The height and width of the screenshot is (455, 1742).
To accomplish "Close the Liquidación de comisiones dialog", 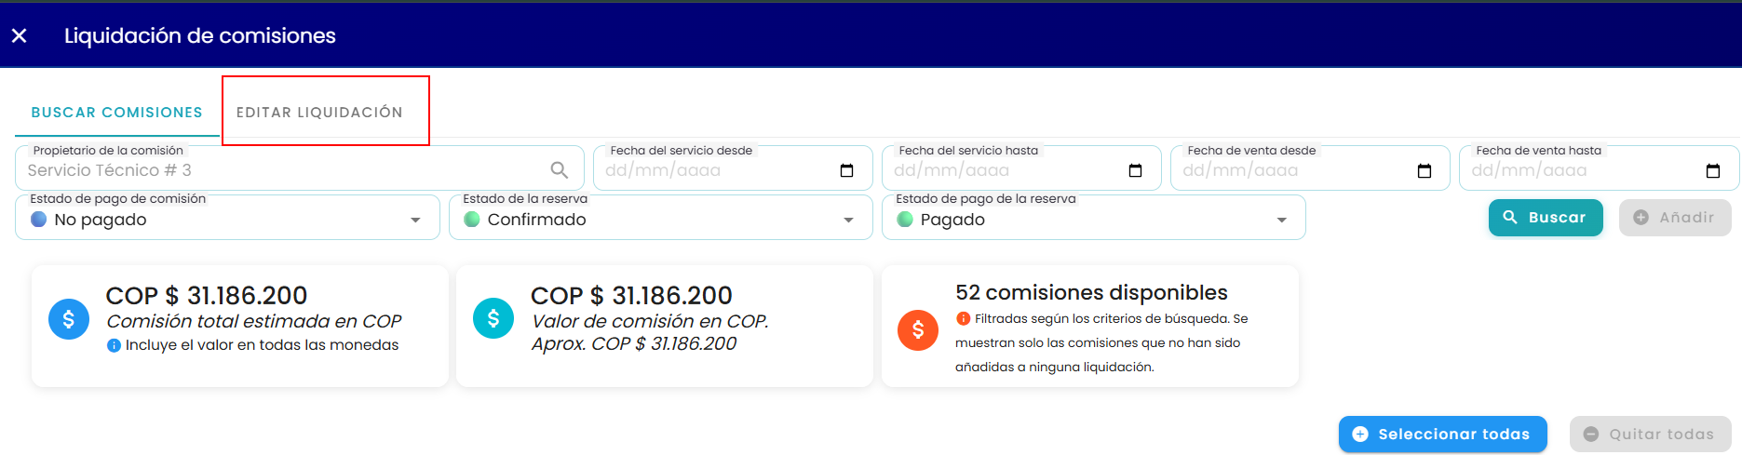I will (19, 35).
